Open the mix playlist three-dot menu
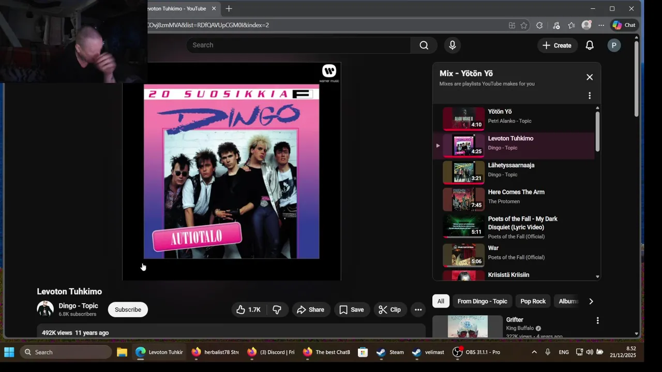662x372 pixels. tap(590, 96)
